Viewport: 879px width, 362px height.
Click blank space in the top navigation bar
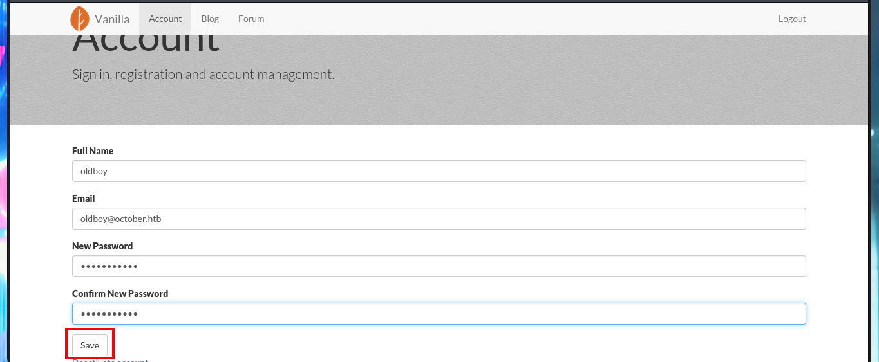(515, 19)
